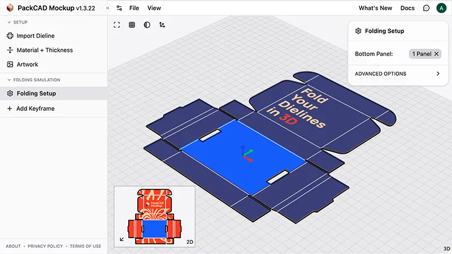Viewport: 452px width, 254px height.
Task: Click the PackCAD box logo icon
Action: click(10, 8)
